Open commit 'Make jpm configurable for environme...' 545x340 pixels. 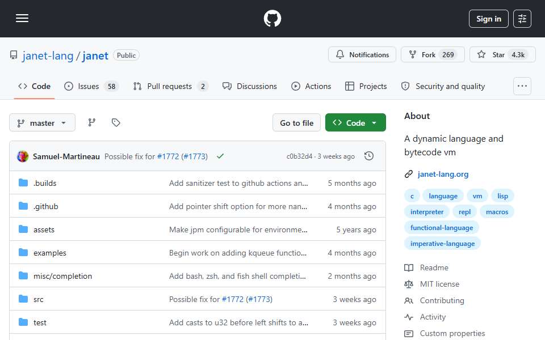point(238,229)
